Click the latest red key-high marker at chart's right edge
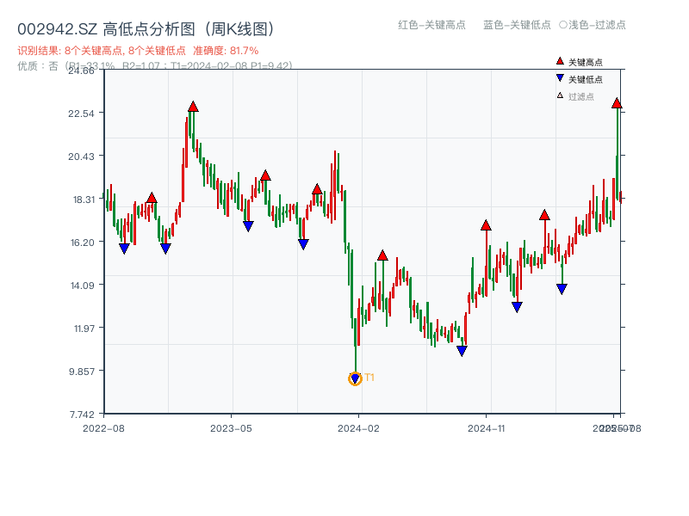689x516 pixels. point(617,103)
